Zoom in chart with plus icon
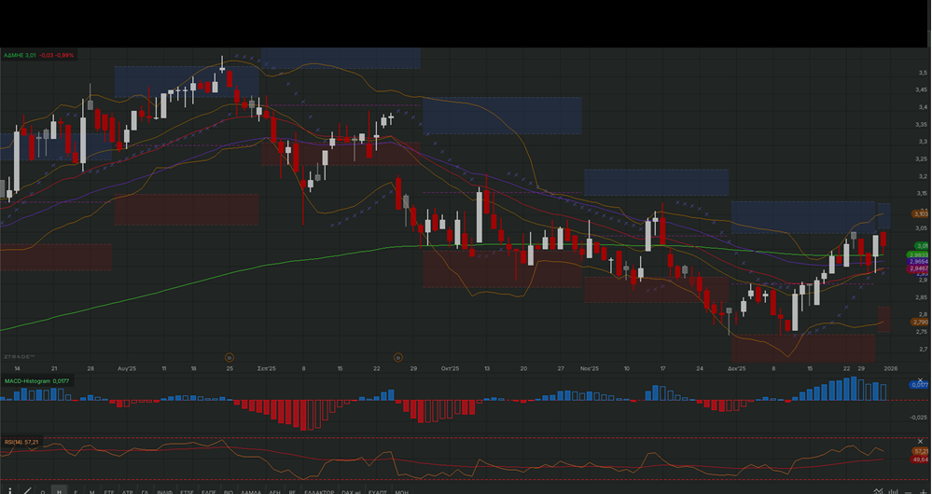This screenshot has width=932, height=494. point(923,491)
